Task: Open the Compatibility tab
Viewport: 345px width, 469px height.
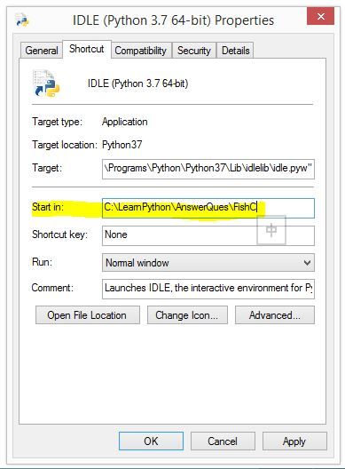Action: (141, 51)
